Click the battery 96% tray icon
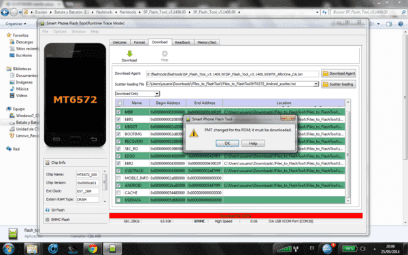 tap(349, 249)
